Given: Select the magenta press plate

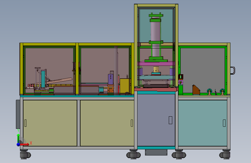Looking at the screenshot, I should (x=156, y=64).
